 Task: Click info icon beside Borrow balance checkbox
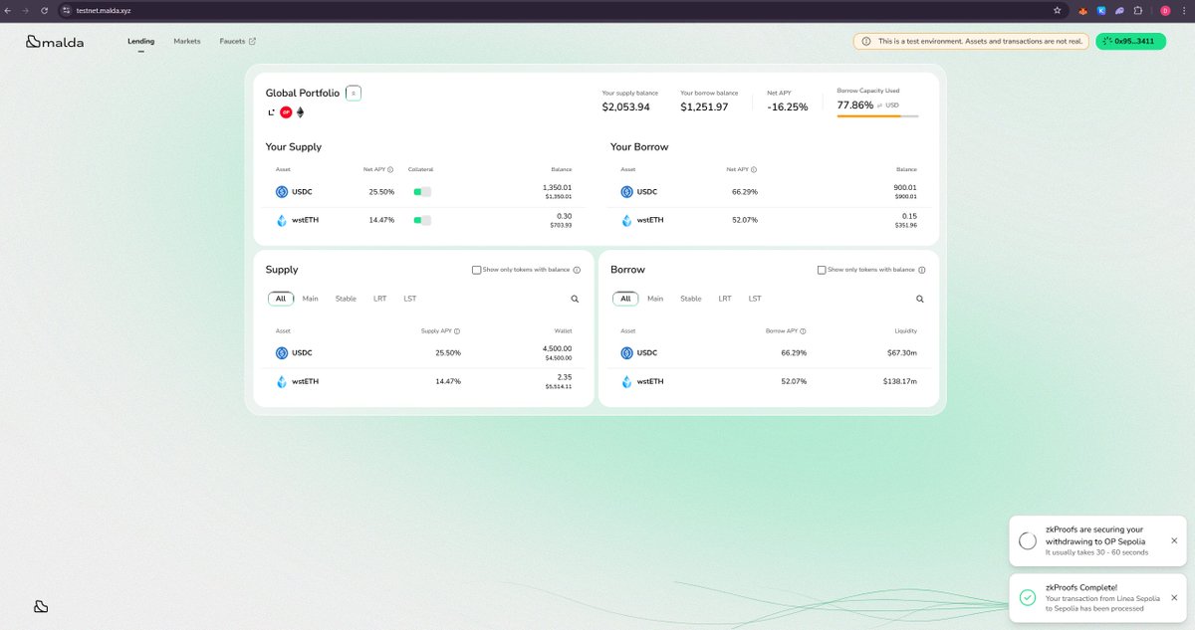click(x=921, y=270)
